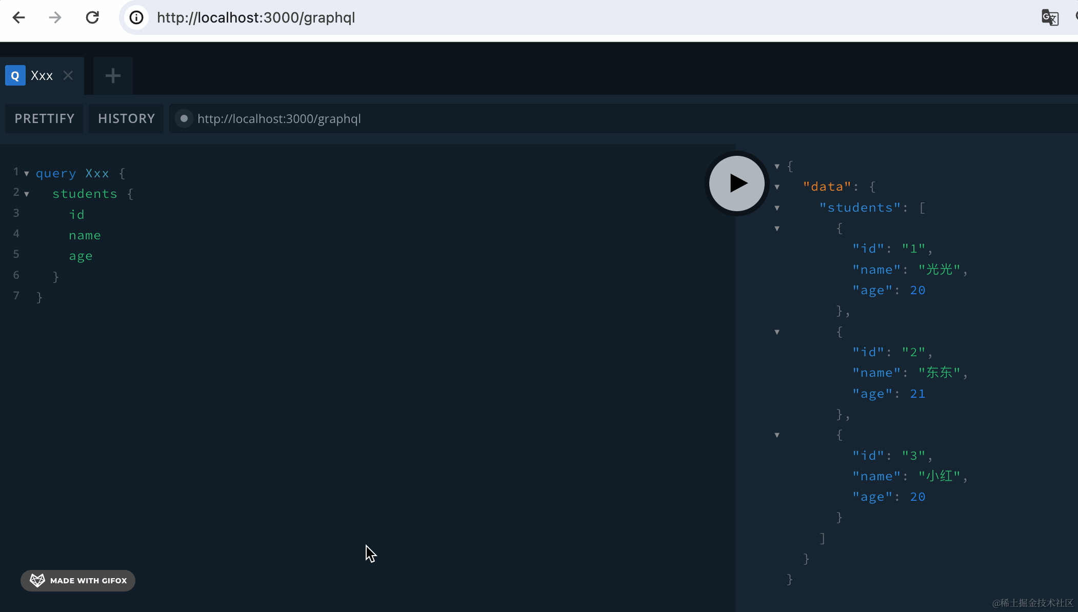Click the Google Translate page icon
Screen dimensions: 1078x612
[x=1049, y=17]
